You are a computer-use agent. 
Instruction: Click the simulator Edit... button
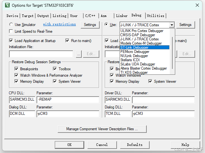91,54
